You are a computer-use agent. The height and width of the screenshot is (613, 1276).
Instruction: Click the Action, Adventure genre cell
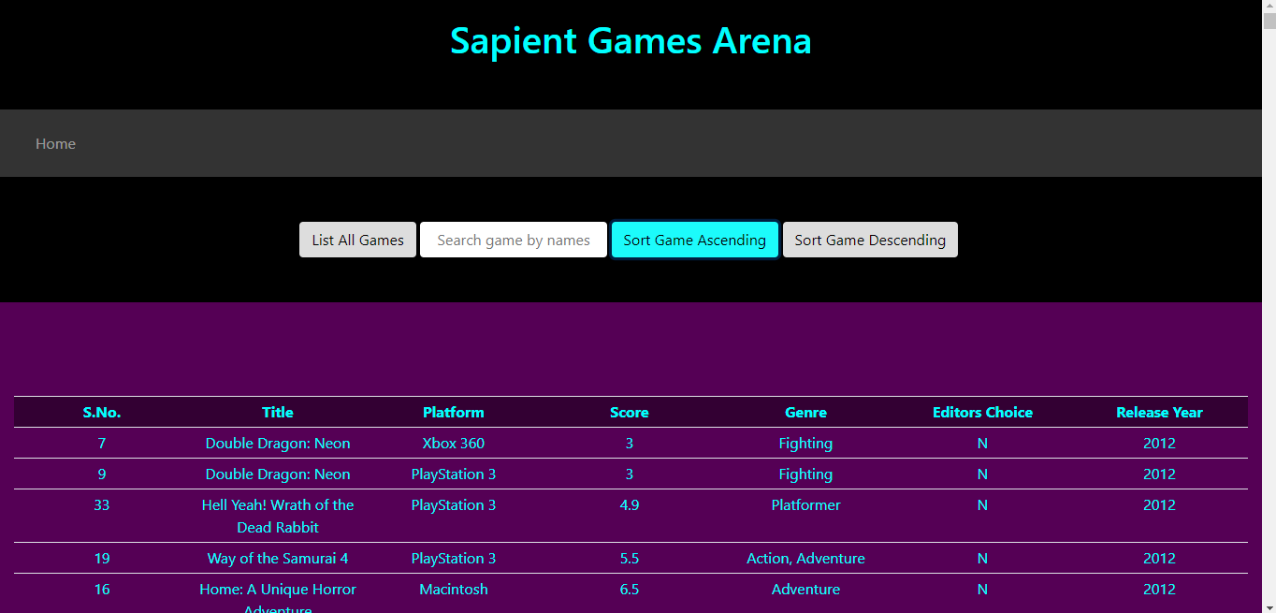[x=805, y=558]
